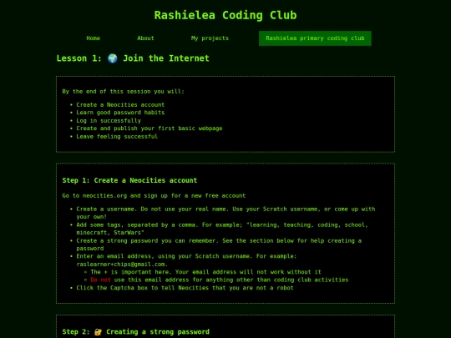Click 'Go to neocities.org and sign up' line
Screen dimensions: 451x338
(x=154, y=196)
